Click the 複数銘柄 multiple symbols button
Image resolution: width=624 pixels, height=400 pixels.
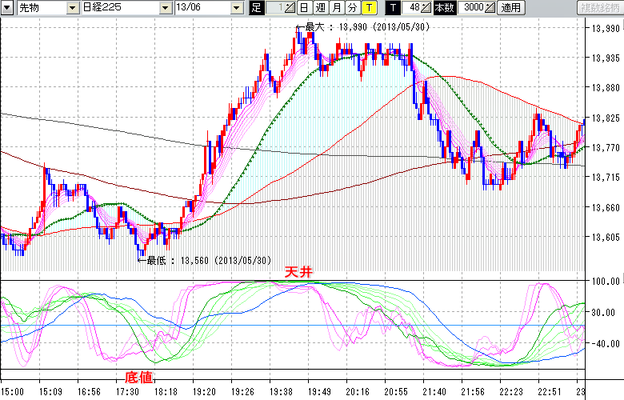pyautogui.click(x=599, y=8)
